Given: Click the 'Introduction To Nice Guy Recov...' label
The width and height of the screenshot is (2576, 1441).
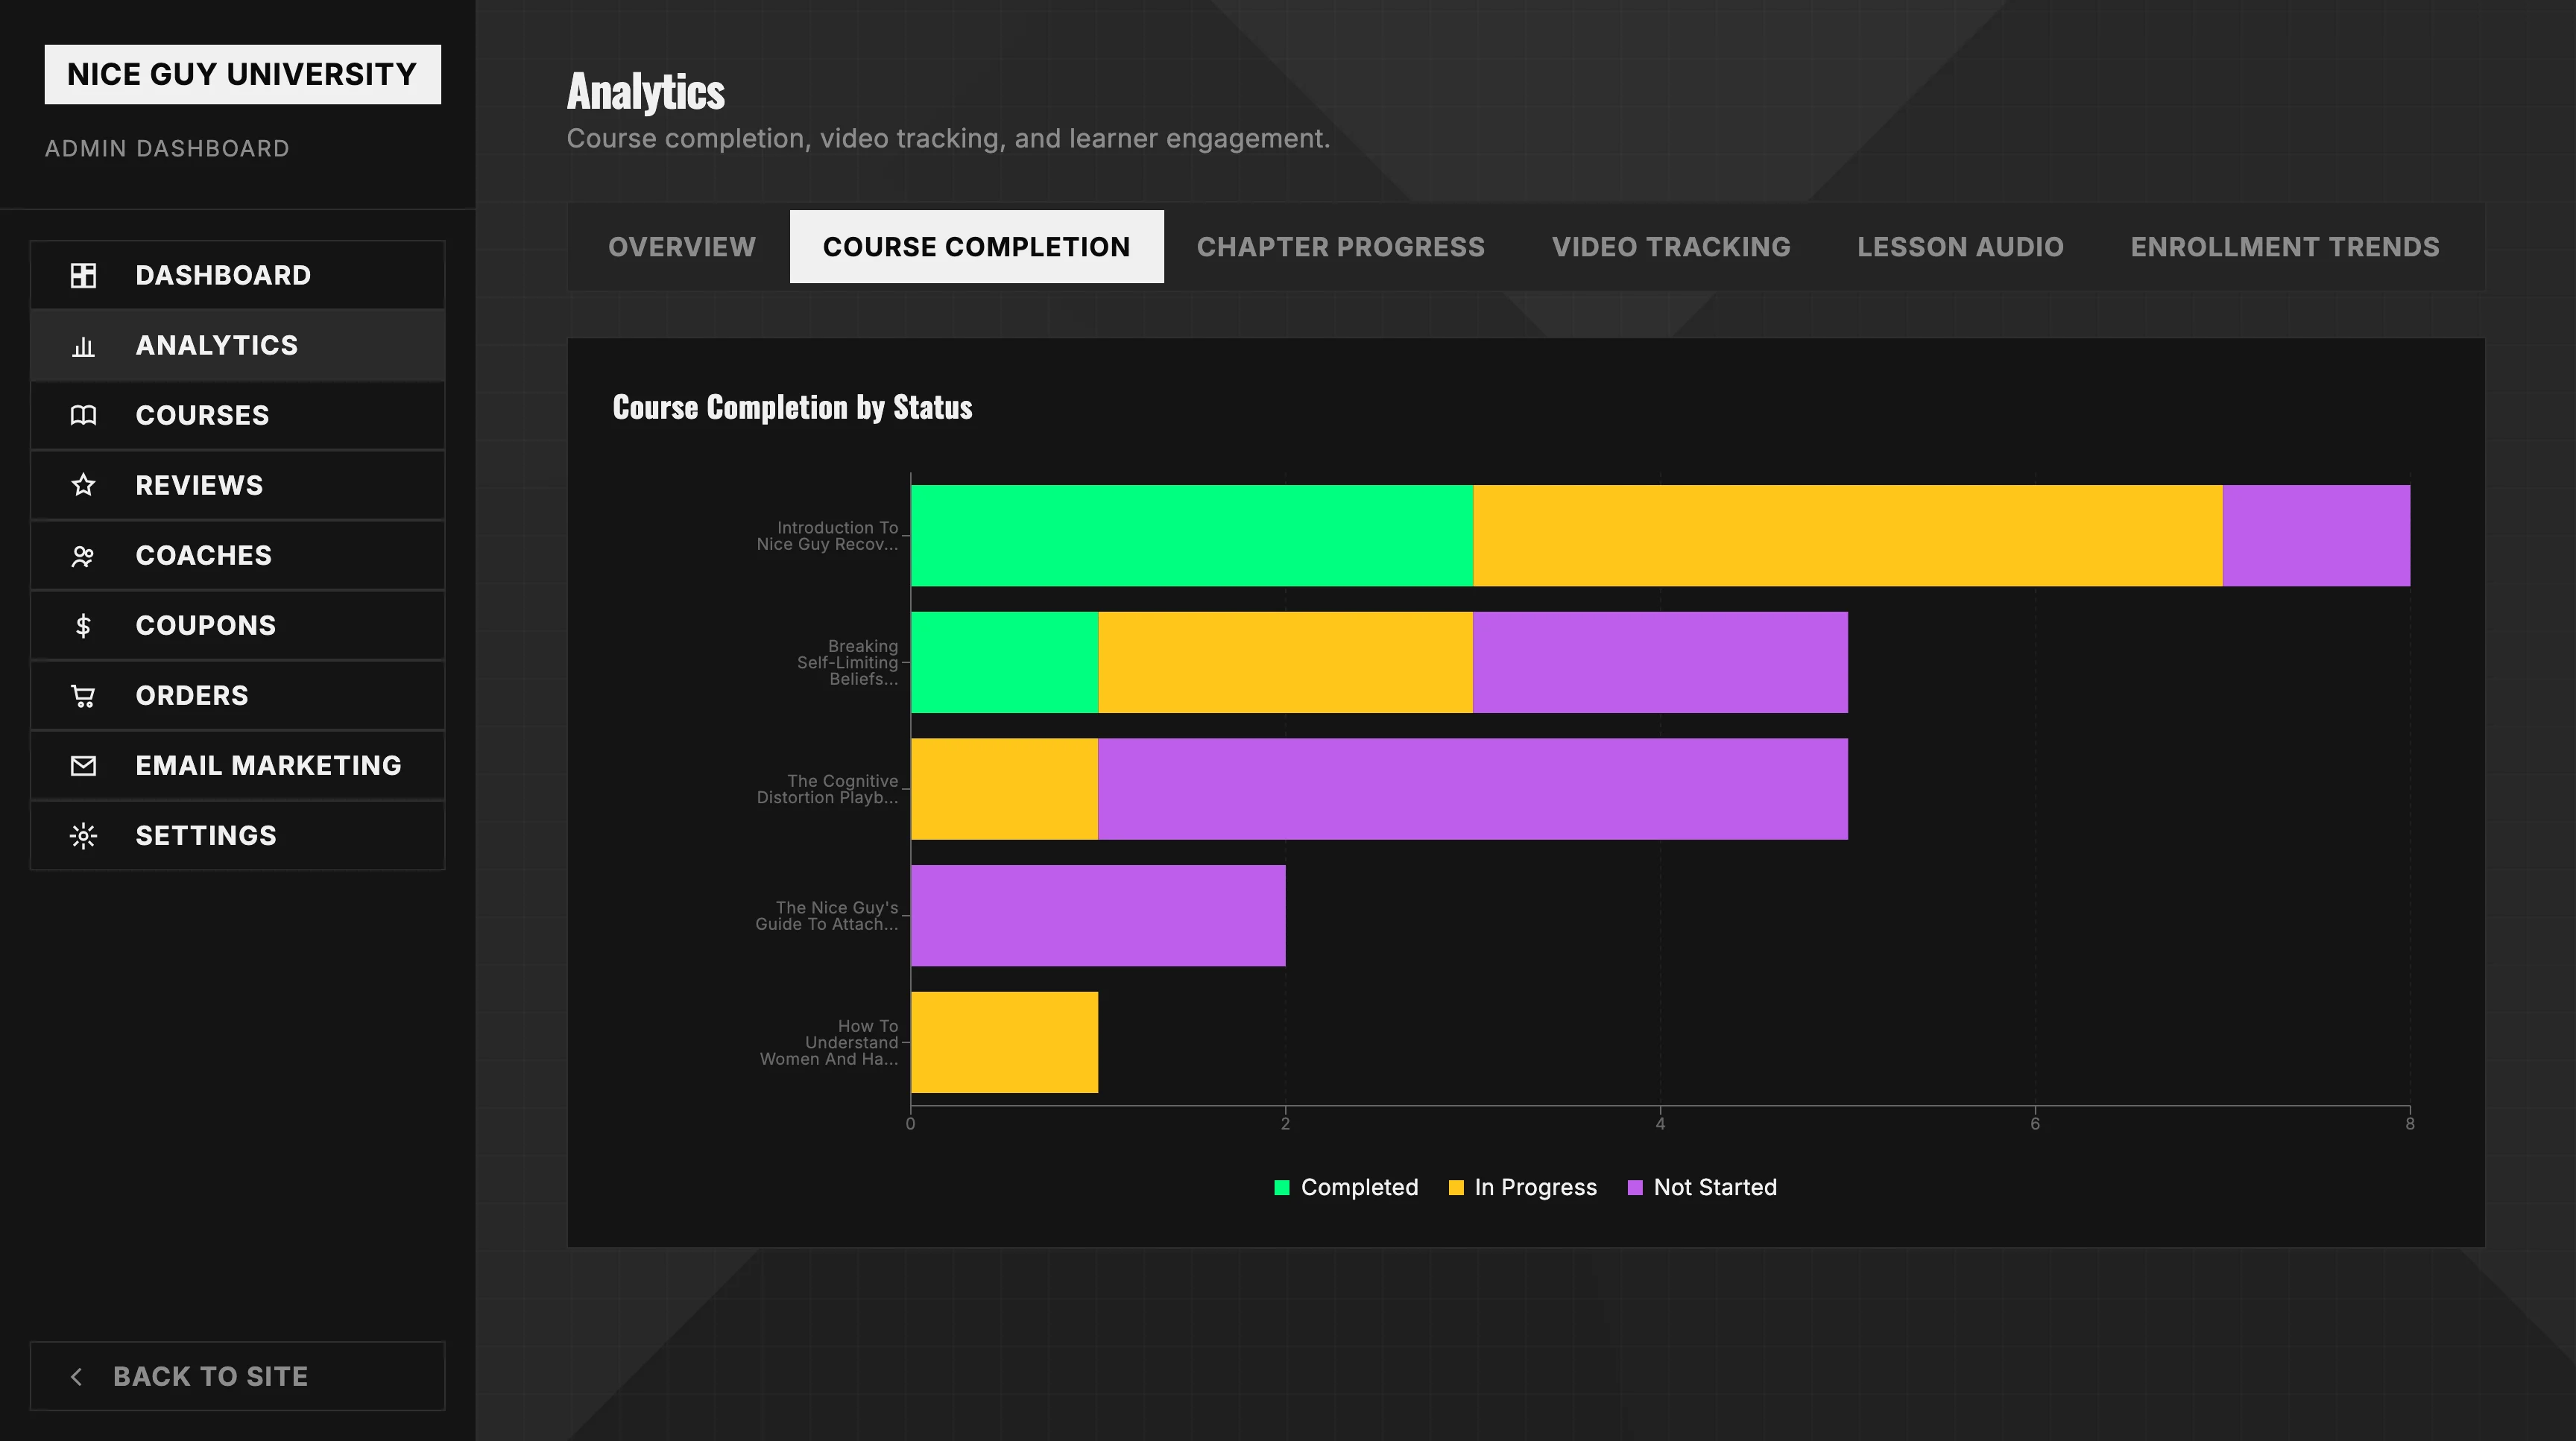Looking at the screenshot, I should click(827, 536).
